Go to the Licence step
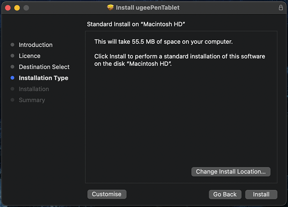The width and height of the screenshot is (288, 207). tap(30, 56)
